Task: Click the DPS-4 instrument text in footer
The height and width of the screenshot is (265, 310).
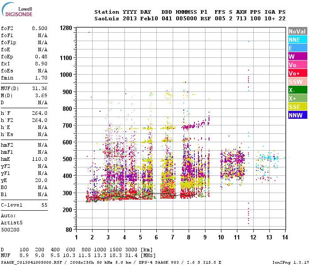Action: (x=146, y=262)
